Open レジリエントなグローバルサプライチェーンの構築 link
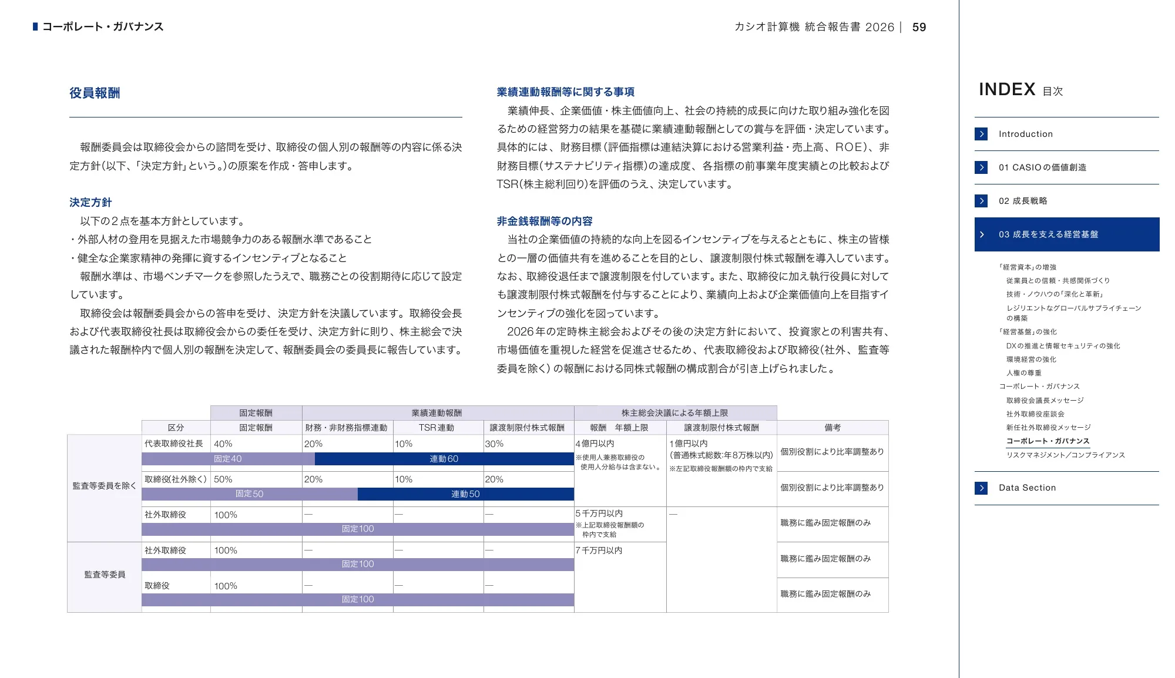Viewport: 1175px width, 678px height. [x=1073, y=313]
